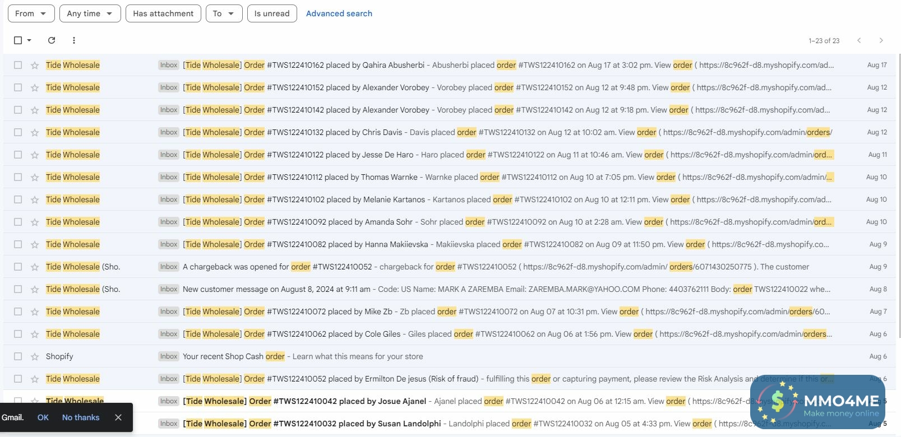Open the Josue Ajanel order email
The width and height of the screenshot is (901, 437).
[x=450, y=401]
